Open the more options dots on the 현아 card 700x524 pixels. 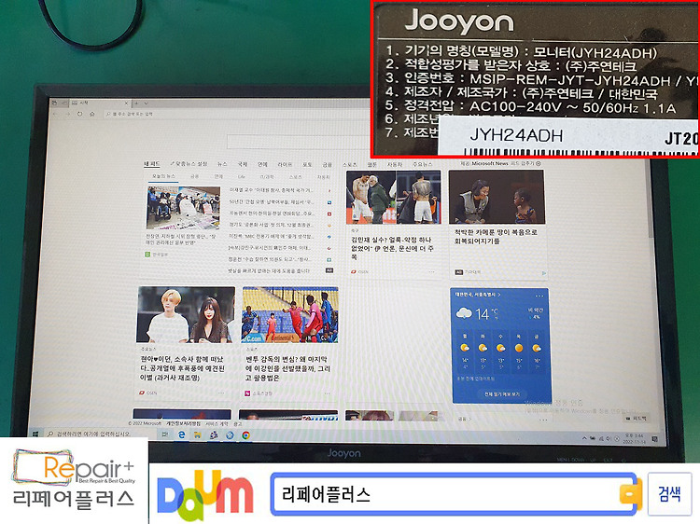[221, 393]
